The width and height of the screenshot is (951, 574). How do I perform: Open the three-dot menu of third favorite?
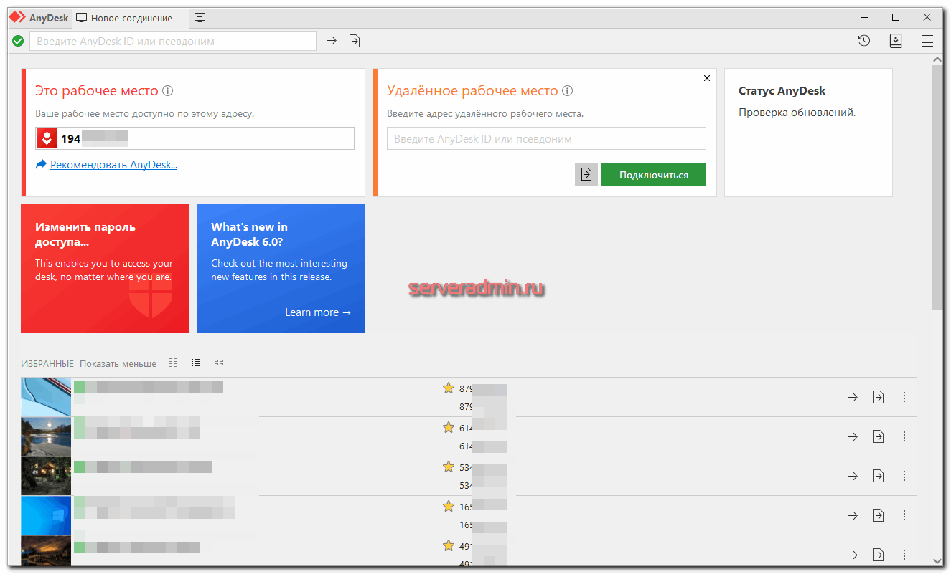pos(904,476)
